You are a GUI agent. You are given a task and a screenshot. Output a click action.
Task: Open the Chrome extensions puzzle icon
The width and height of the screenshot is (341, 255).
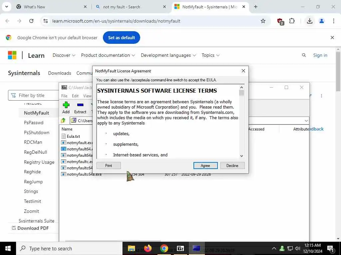coord(292,21)
